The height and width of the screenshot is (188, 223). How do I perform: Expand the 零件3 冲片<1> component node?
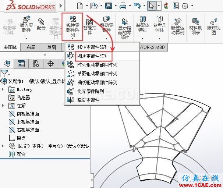coord(3,146)
